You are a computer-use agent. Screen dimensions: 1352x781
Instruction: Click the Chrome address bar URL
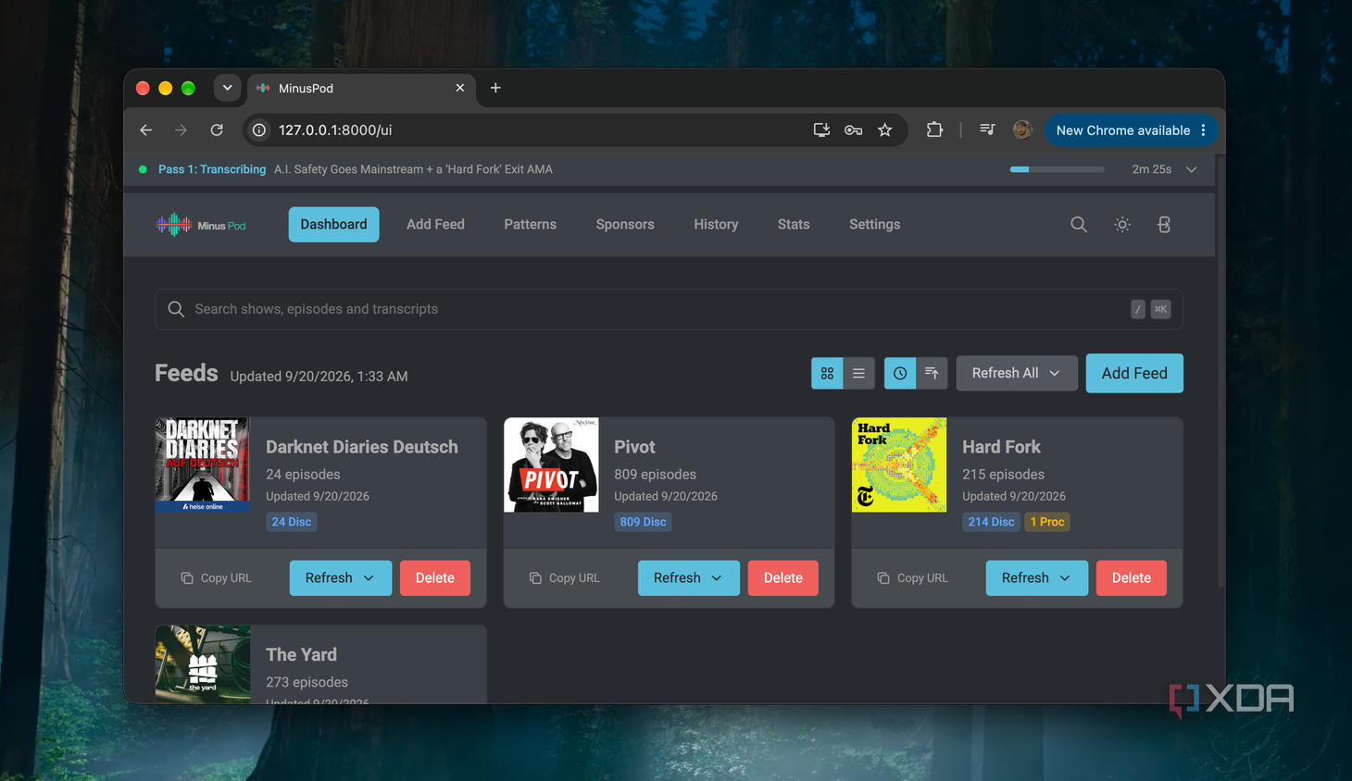(x=335, y=130)
